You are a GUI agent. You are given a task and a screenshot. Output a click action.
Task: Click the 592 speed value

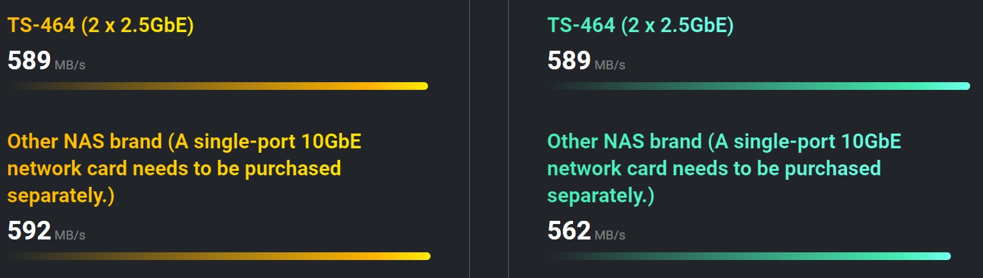pos(29,231)
